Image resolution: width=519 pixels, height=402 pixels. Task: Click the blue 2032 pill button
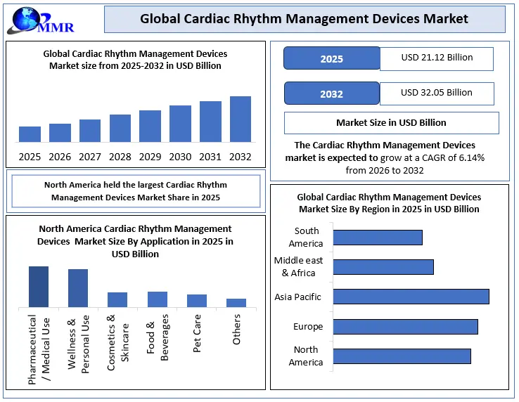331,93
